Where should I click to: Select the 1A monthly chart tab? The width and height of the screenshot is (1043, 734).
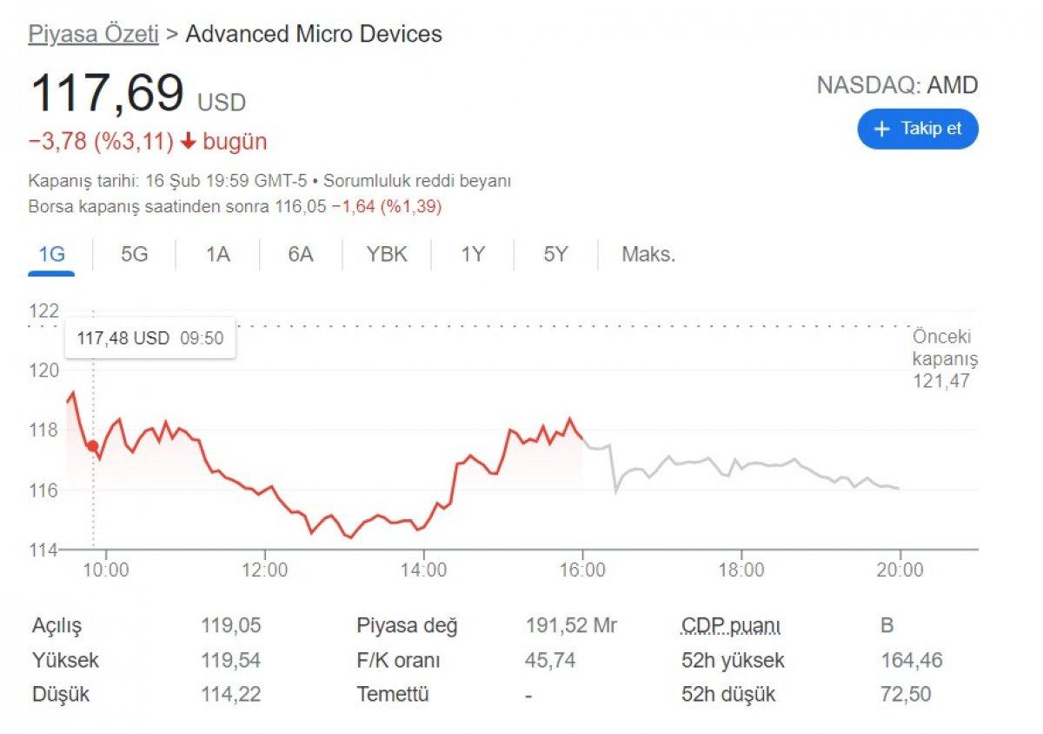point(217,254)
